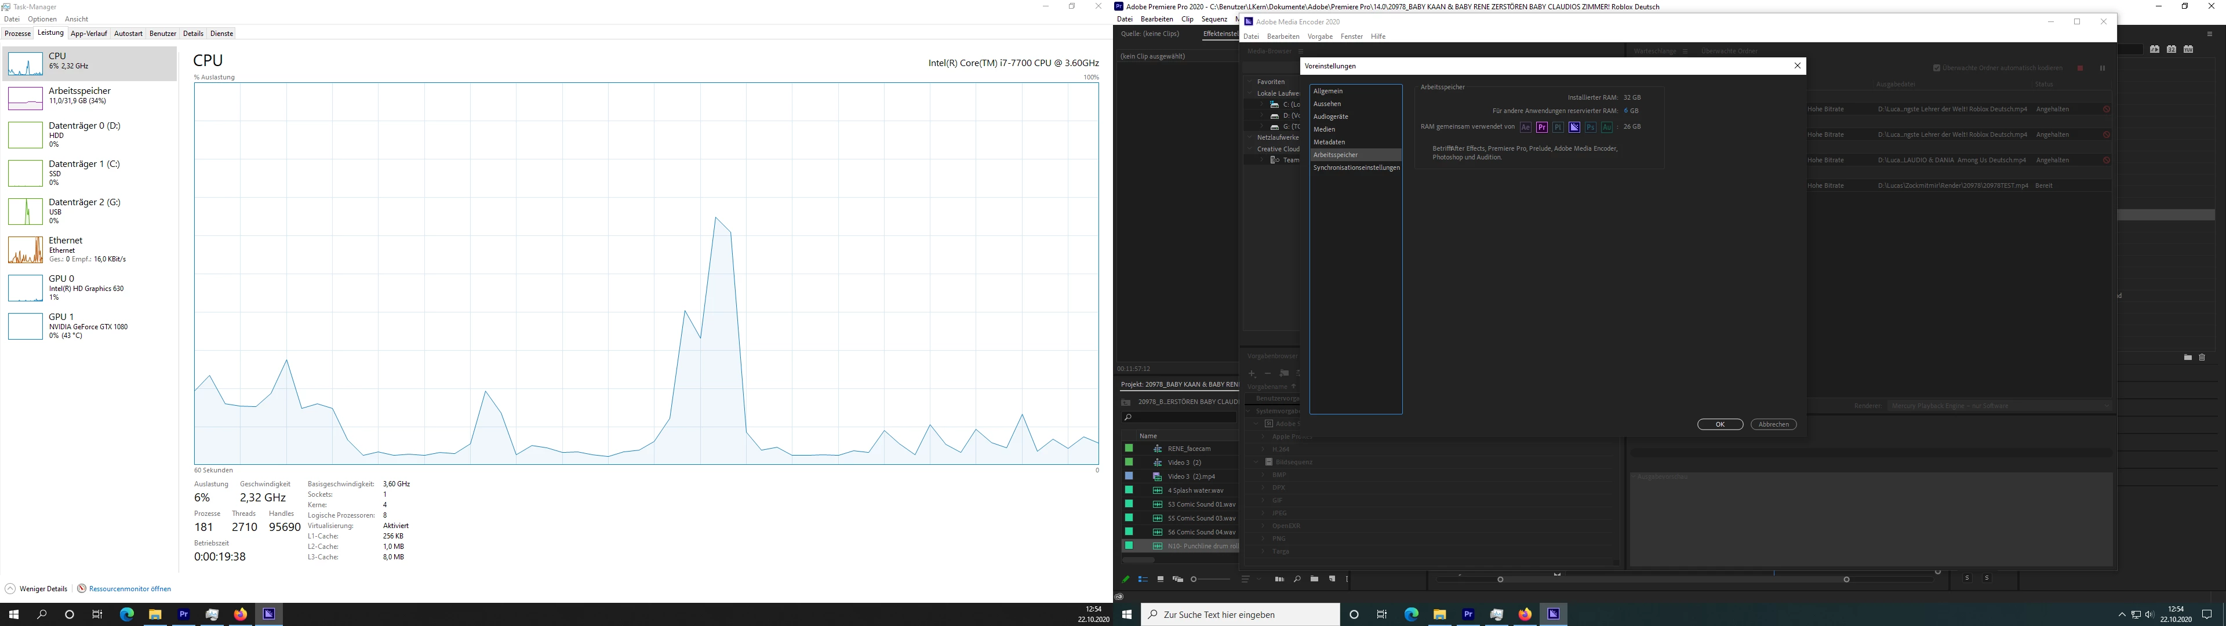Screen dimensions: 2226x626
Task: Click the Windows search box on right taskbar
Action: (x=1241, y=615)
